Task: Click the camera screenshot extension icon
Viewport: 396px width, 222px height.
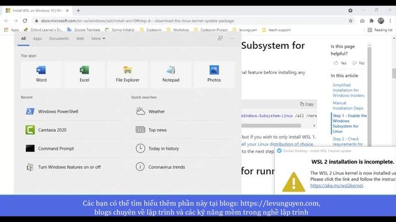Action: click(x=362, y=21)
